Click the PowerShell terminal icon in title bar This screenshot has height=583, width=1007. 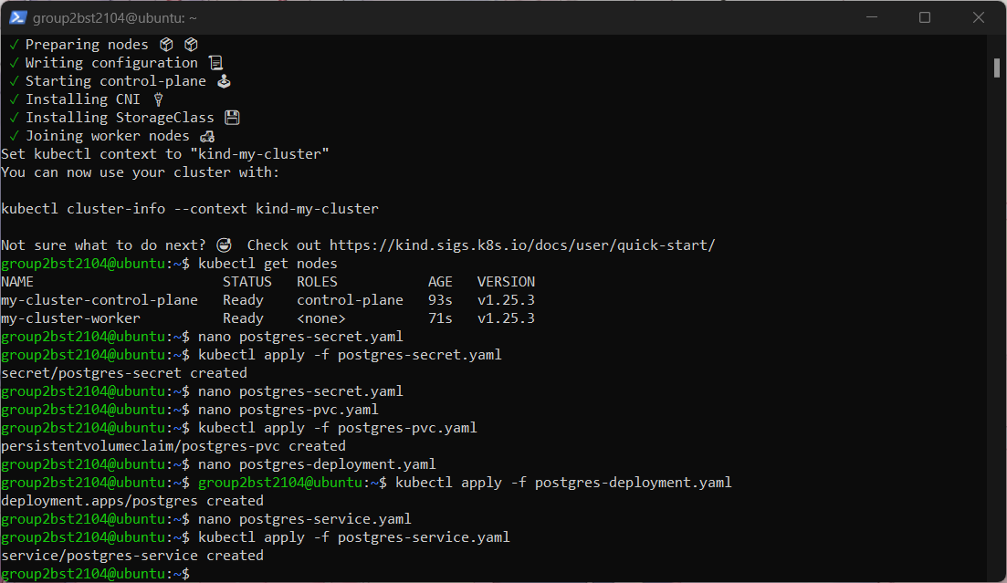click(17, 18)
